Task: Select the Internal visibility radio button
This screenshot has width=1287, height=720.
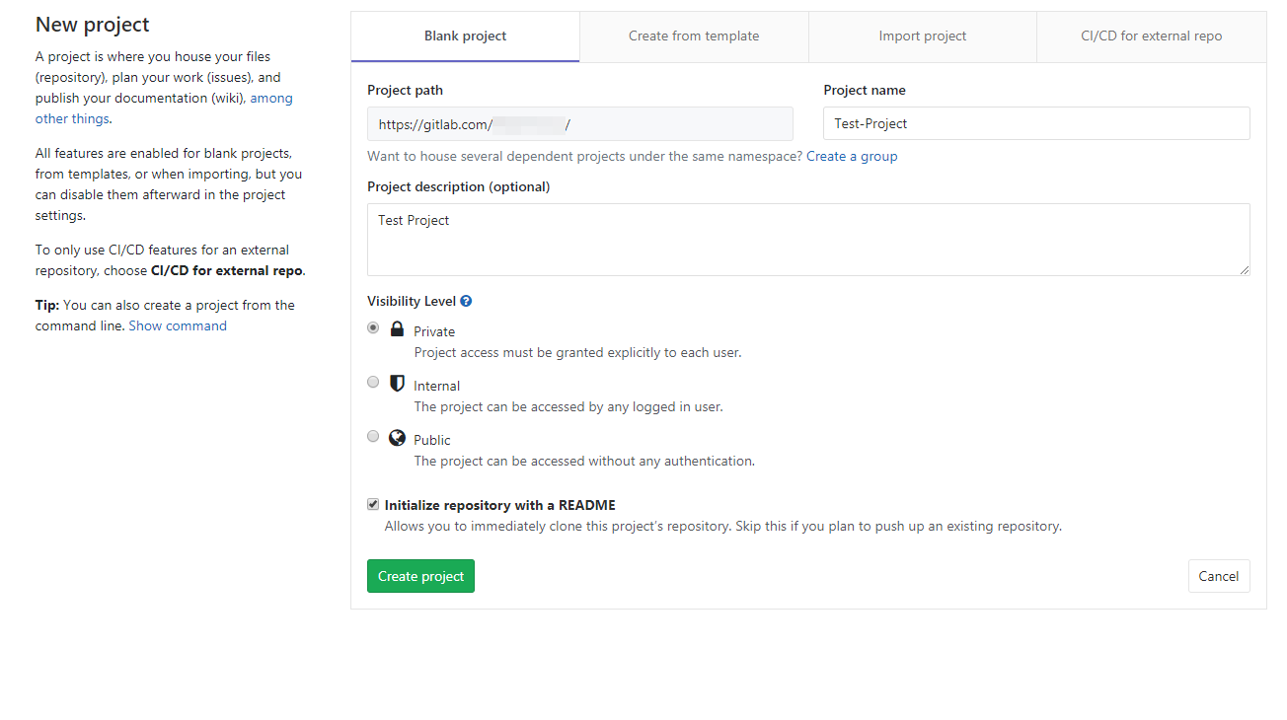Action: point(373,383)
